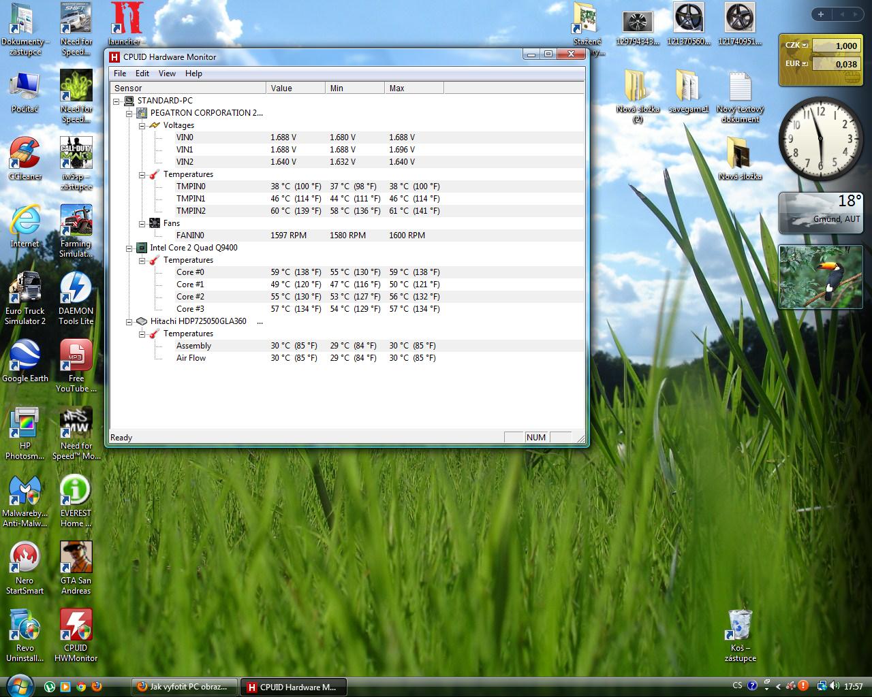
Task: Open the Firefox taskbar window button
Action: tap(185, 687)
